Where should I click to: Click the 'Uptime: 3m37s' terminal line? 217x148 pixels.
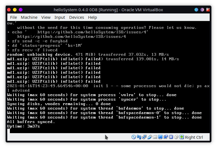coord(24,126)
